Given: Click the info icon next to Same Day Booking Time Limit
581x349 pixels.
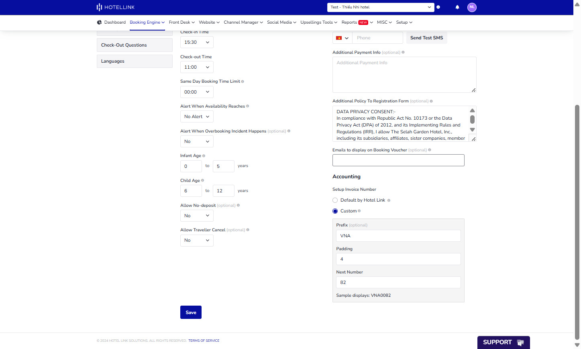Looking at the screenshot, I should [x=243, y=82].
